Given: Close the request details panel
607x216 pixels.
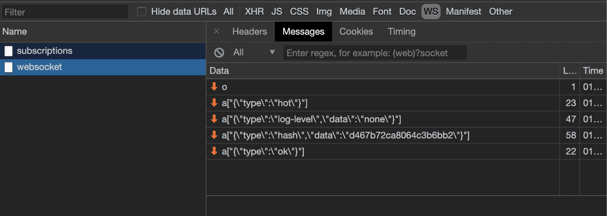Looking at the screenshot, I should pyautogui.click(x=217, y=32).
